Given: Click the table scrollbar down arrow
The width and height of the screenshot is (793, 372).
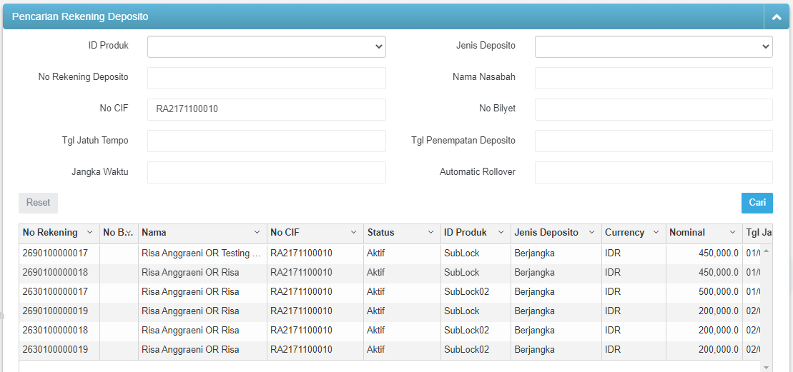Looking at the screenshot, I should pyautogui.click(x=767, y=367).
